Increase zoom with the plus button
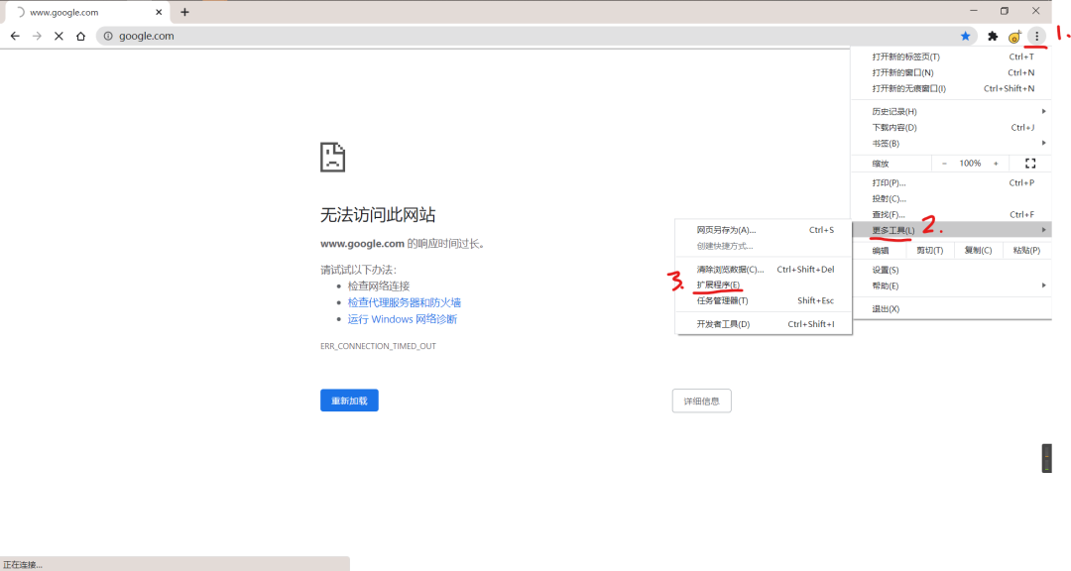Image resolution: width=1071 pixels, height=571 pixels. coord(996,164)
